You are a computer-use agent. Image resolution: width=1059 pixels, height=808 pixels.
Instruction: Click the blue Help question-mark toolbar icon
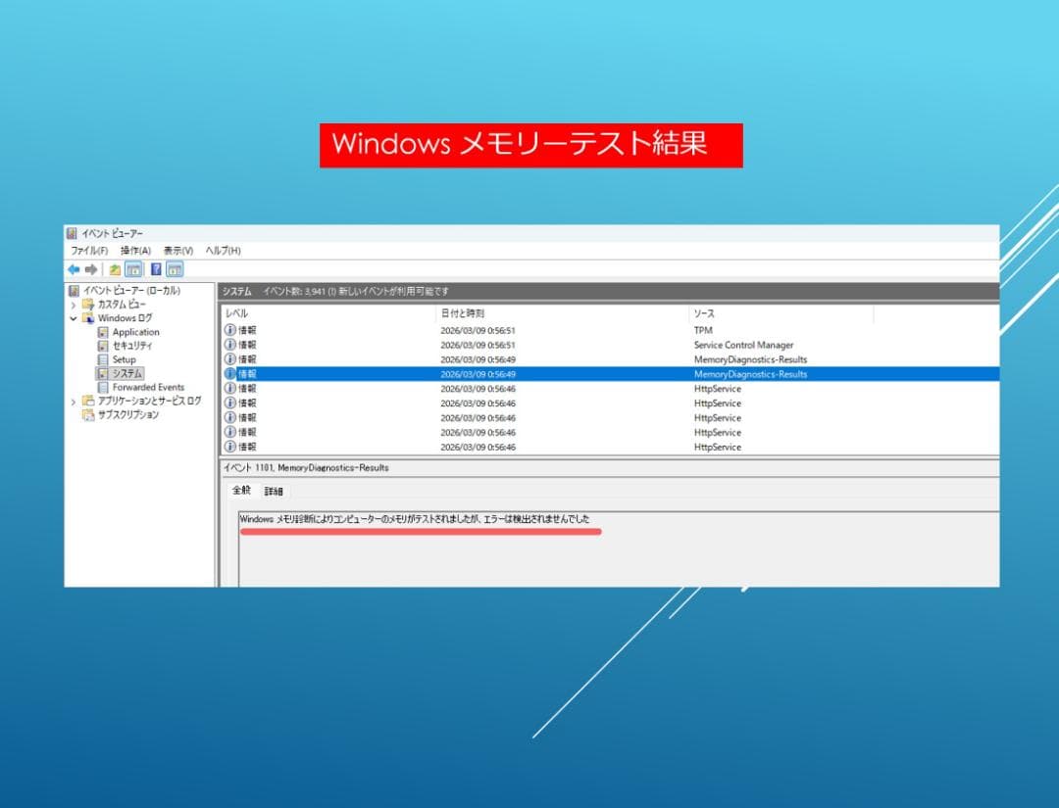pos(156,269)
